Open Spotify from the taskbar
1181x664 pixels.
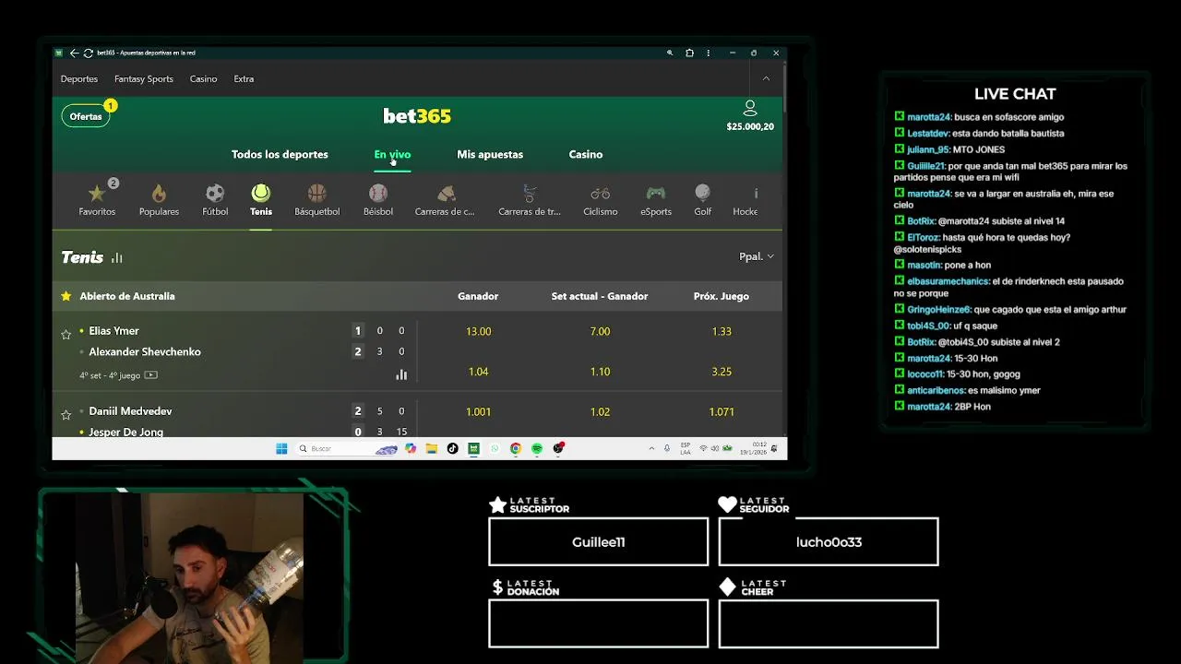point(537,449)
